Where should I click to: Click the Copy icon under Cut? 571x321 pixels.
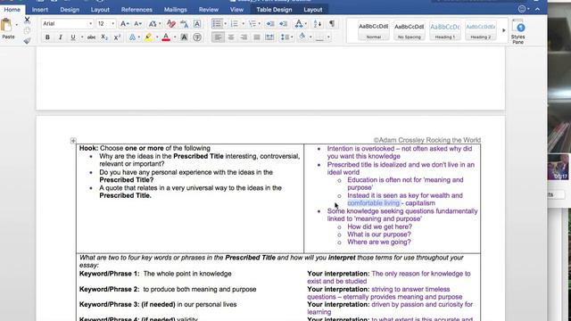click(27, 30)
